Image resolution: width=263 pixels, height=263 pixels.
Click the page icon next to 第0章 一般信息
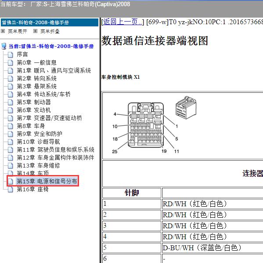click(x=11, y=63)
